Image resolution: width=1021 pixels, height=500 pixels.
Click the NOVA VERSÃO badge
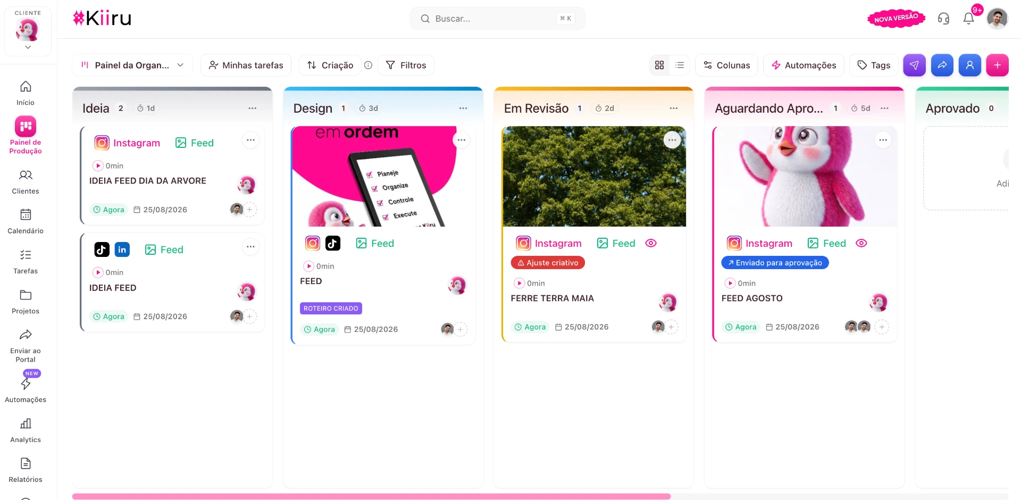point(896,18)
